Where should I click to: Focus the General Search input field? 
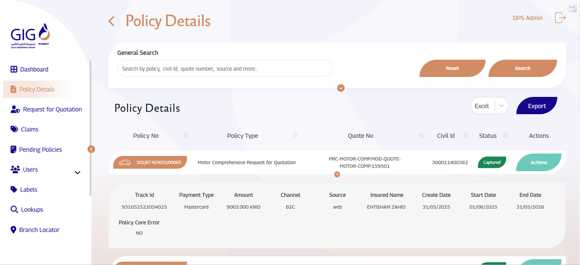point(225,68)
